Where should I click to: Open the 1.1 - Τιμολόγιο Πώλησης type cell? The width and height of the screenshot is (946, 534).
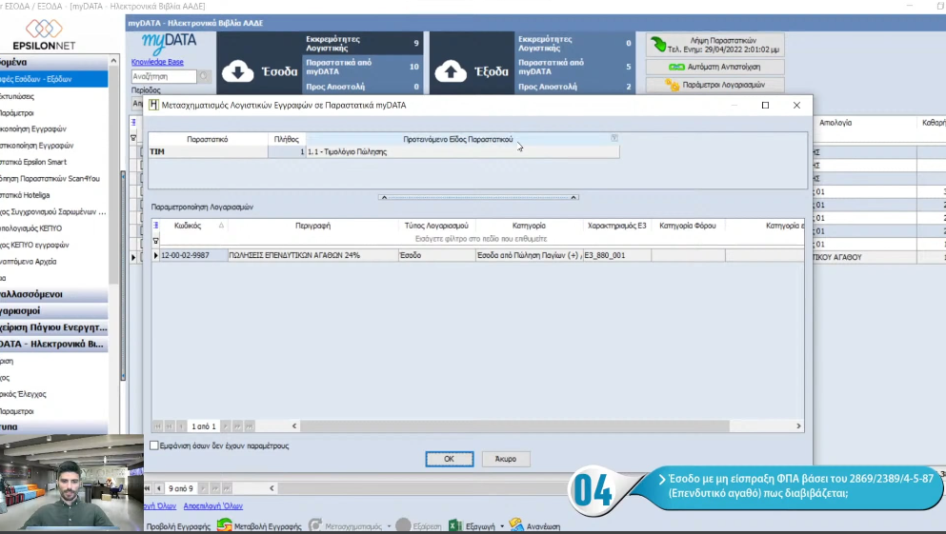point(463,152)
